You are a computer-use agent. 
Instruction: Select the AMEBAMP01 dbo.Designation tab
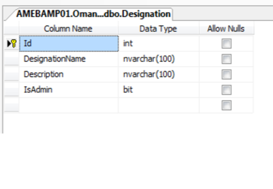(93, 14)
